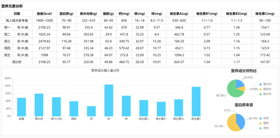The height and width of the screenshot is (138, 280).
Task: Click the 锌(mg) column header
Action: tap(157, 13)
